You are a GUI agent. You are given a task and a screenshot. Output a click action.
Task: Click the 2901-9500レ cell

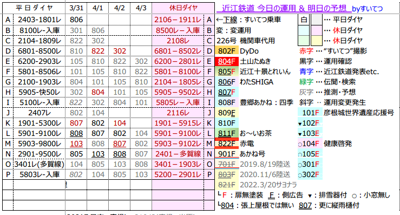point(40,154)
